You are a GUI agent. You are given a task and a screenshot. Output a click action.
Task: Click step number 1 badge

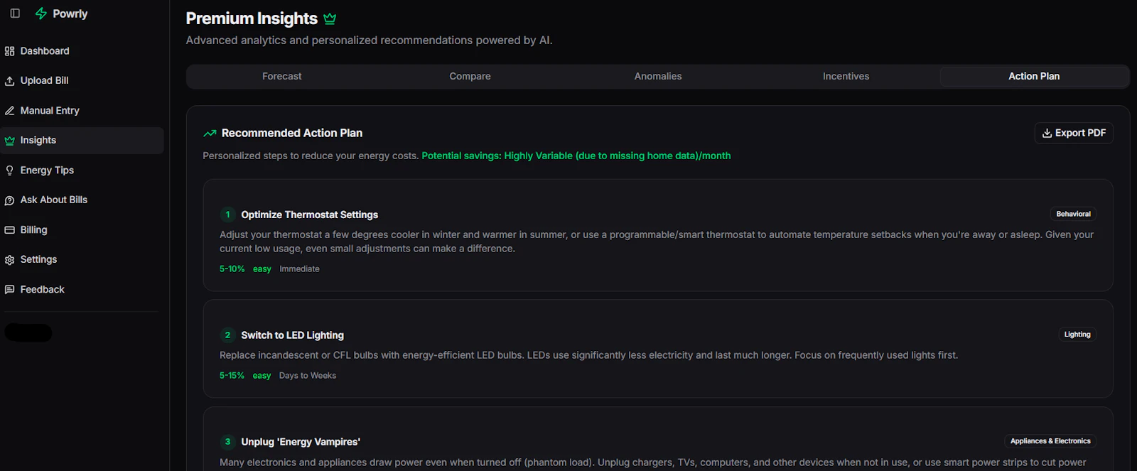pos(227,215)
